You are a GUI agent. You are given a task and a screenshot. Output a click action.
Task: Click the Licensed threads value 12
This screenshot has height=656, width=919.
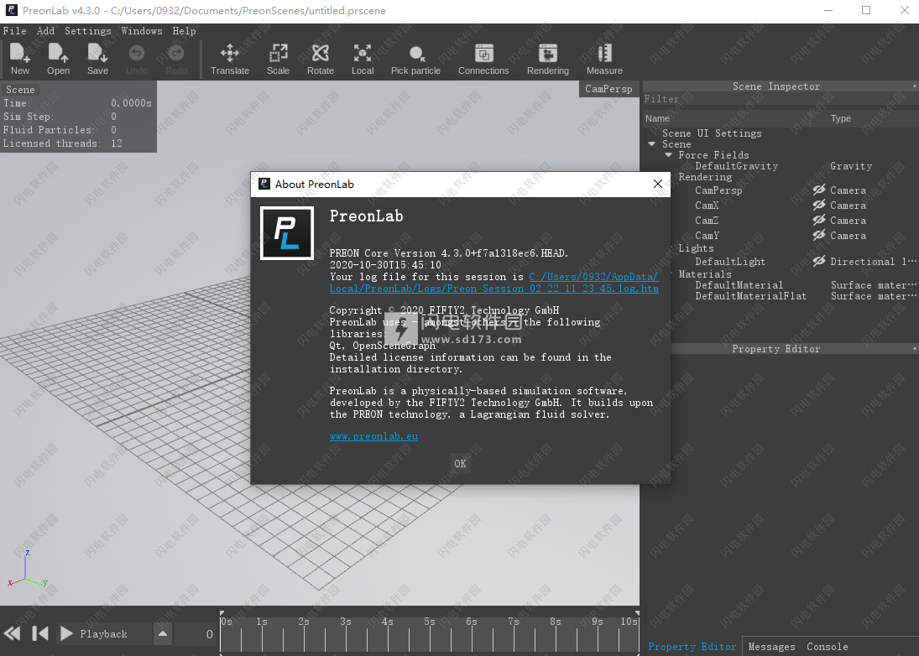pos(117,143)
